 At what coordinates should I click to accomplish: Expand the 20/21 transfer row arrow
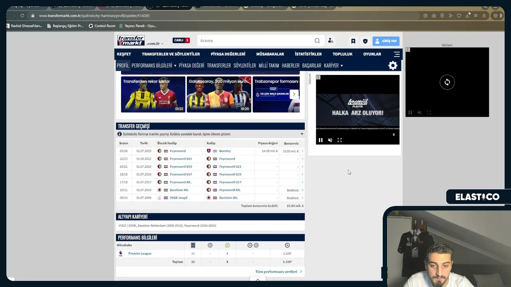tap(302, 167)
